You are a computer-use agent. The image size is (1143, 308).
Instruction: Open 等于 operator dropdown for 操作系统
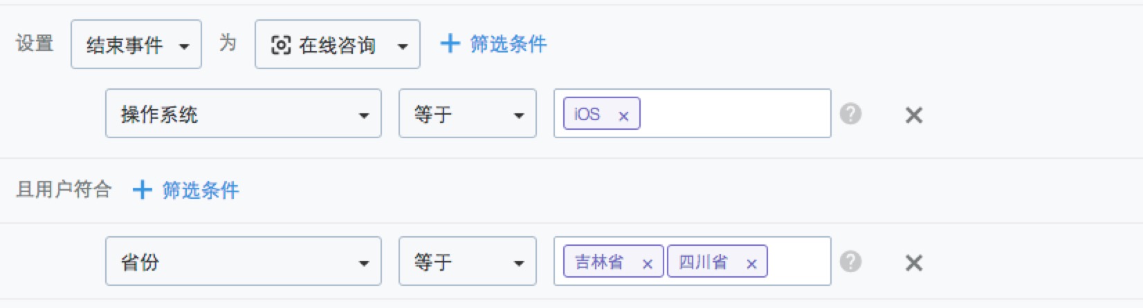tap(468, 113)
